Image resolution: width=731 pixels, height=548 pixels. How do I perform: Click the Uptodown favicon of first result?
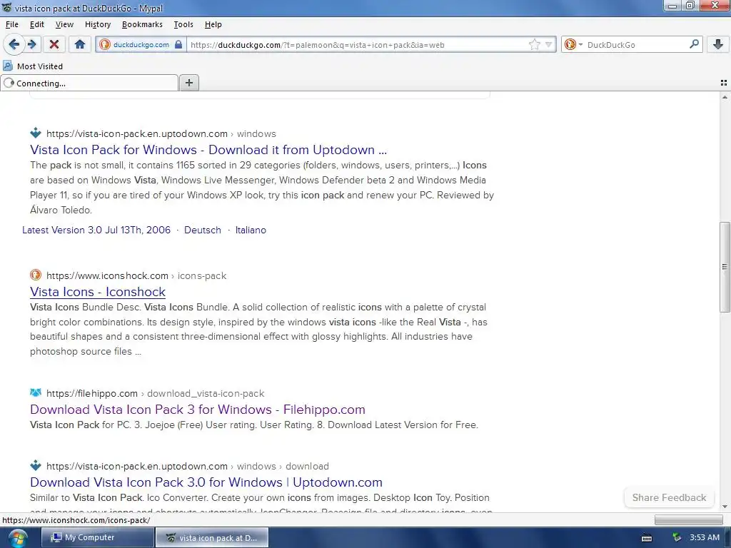pos(36,133)
